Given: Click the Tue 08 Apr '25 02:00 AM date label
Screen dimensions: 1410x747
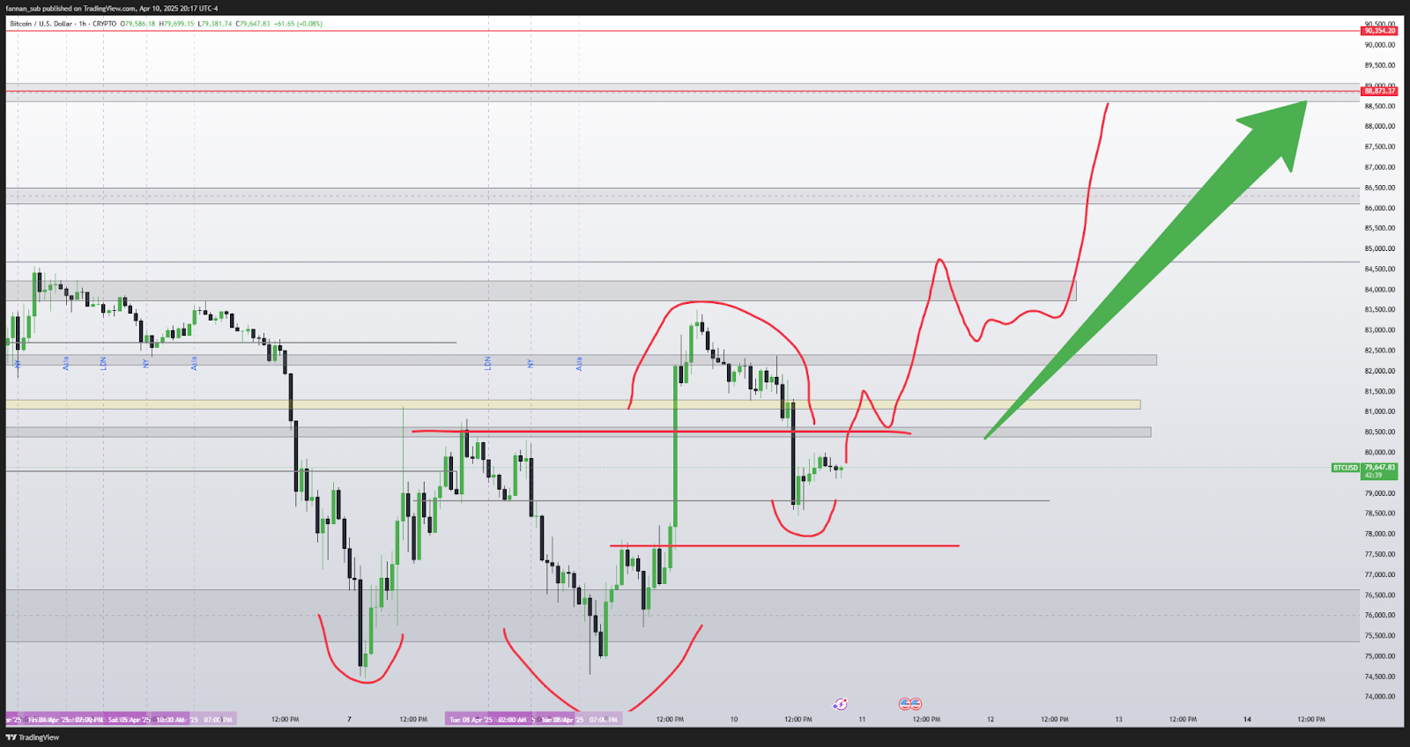Looking at the screenshot, I should tap(483, 720).
